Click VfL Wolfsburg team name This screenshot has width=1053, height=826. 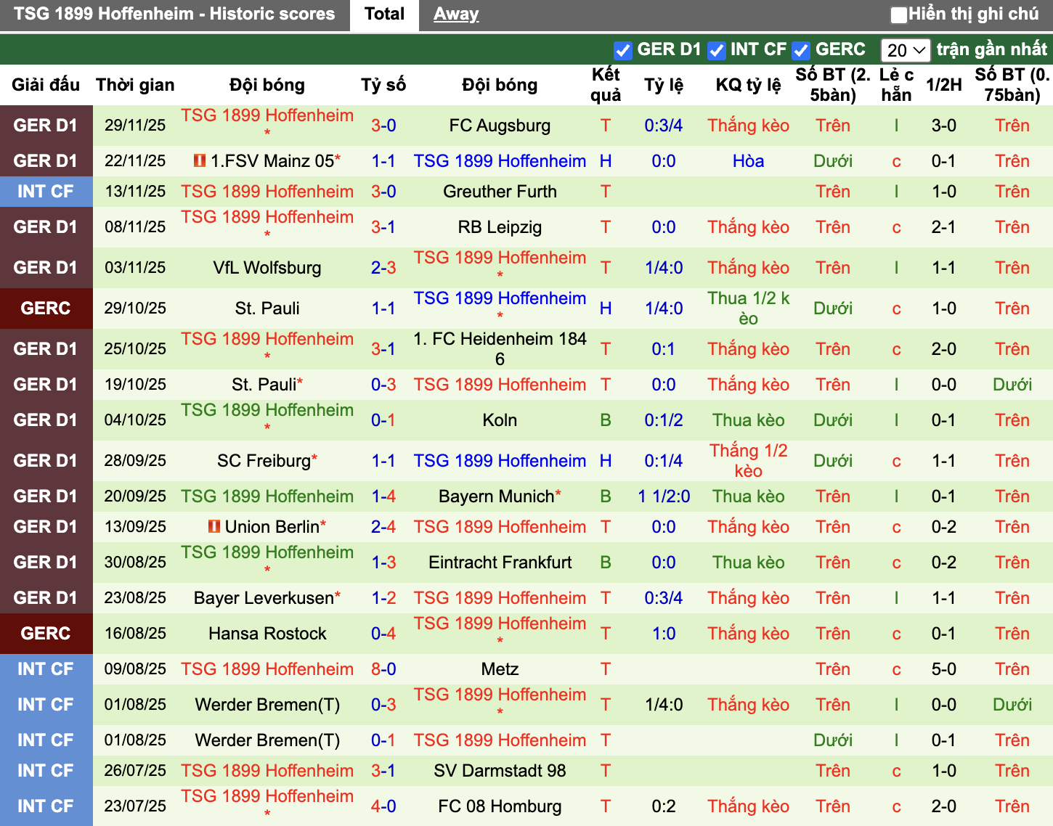[x=267, y=268]
